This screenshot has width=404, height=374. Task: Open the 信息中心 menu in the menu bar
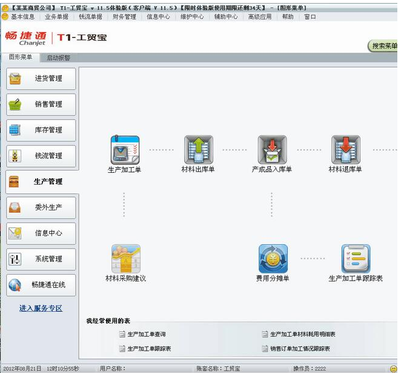tap(158, 17)
